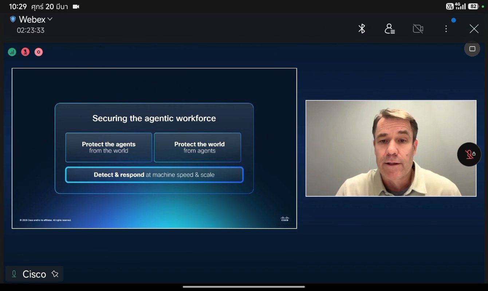Tap the red muted audio indicator
The width and height of the screenshot is (488, 291).
(x=25, y=52)
